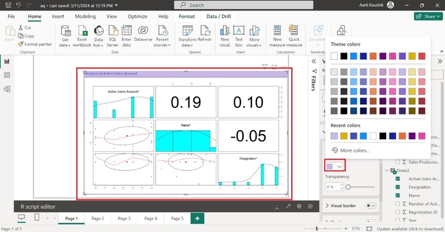The width and height of the screenshot is (445, 232).
Task: Toggle the Visual border switch
Action: pos(371,205)
